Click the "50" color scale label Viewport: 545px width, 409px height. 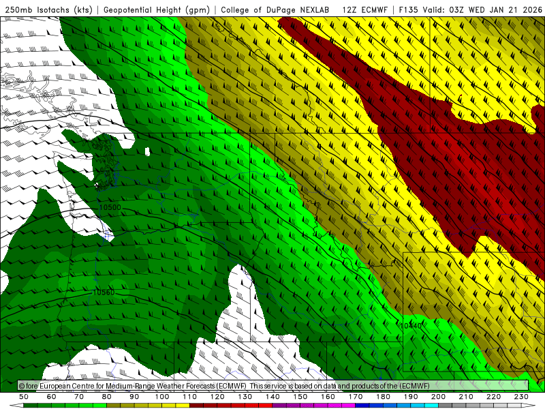click(x=24, y=397)
